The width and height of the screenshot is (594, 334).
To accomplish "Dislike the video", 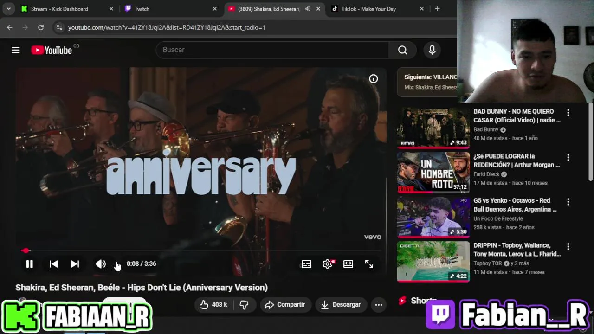I will tap(244, 305).
